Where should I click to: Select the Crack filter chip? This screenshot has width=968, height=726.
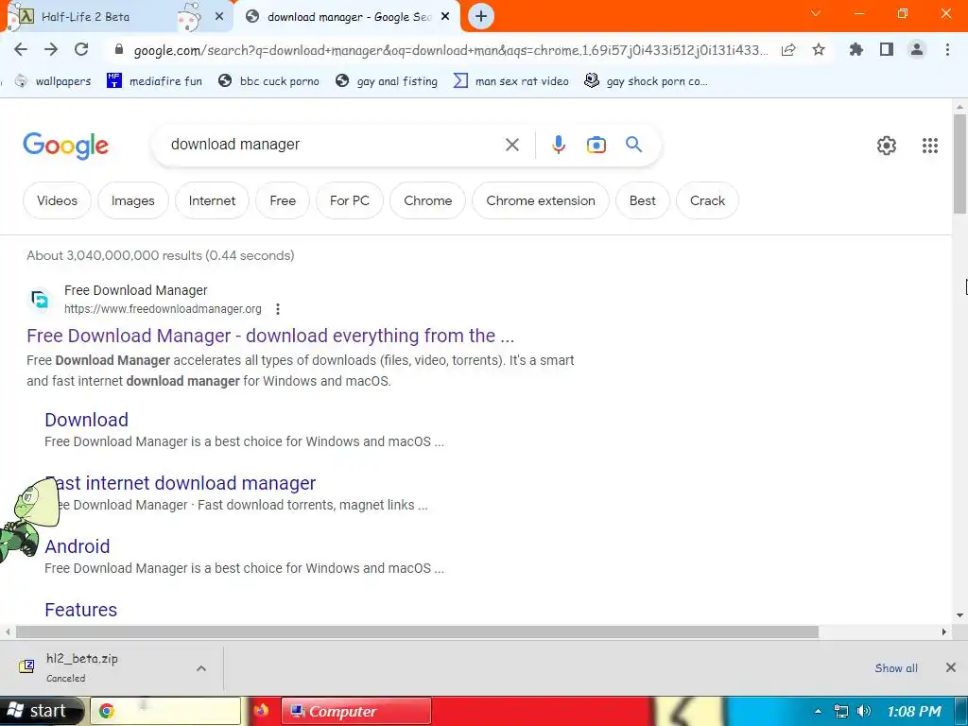(707, 200)
